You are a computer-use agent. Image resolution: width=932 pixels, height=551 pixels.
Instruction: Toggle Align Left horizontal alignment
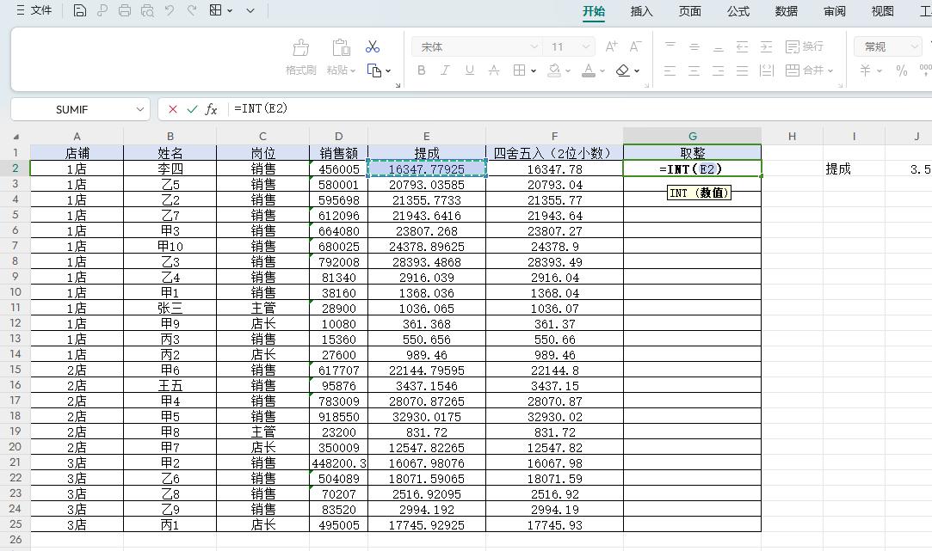tap(670, 70)
